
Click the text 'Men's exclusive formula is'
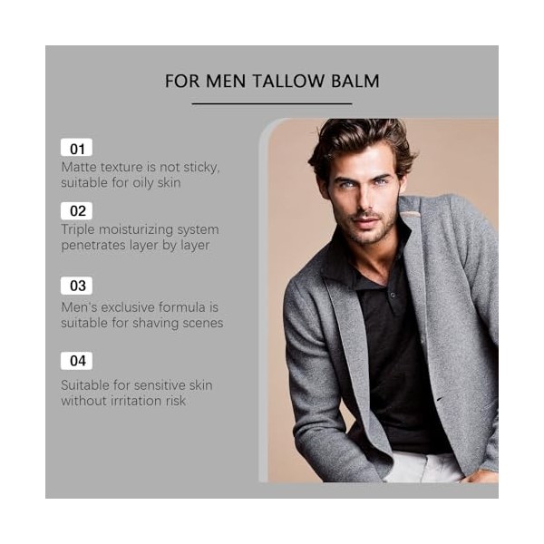click(140, 307)
